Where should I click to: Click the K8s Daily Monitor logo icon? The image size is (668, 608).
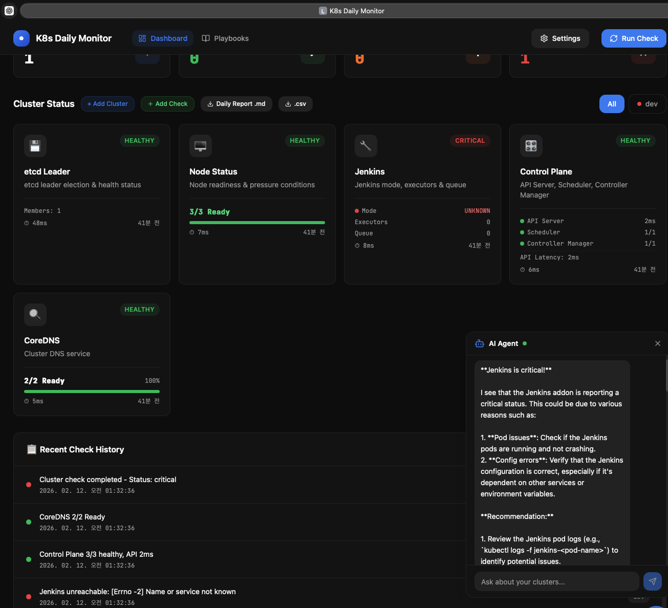pyautogui.click(x=21, y=38)
